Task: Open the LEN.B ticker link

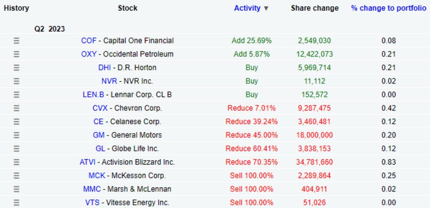Action: coord(93,95)
